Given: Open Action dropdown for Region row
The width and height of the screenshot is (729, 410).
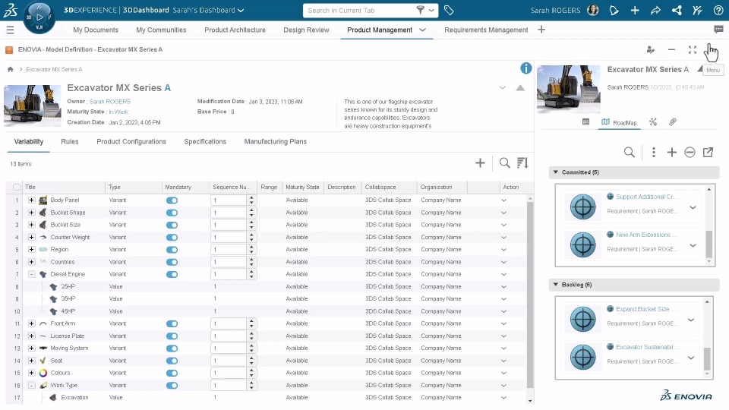Looking at the screenshot, I should coord(503,250).
